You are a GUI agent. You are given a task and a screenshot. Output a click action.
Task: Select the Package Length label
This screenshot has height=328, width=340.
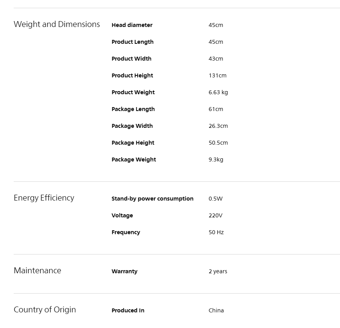pos(133,109)
